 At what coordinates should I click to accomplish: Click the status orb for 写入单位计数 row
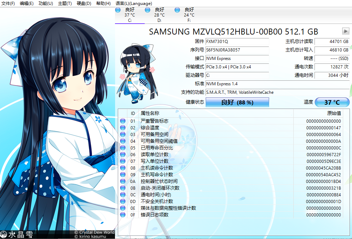click(123, 161)
